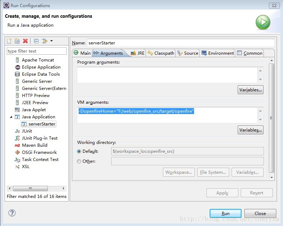The height and width of the screenshot is (226, 283).
Task: Switch to the Main tab
Action: click(82, 53)
